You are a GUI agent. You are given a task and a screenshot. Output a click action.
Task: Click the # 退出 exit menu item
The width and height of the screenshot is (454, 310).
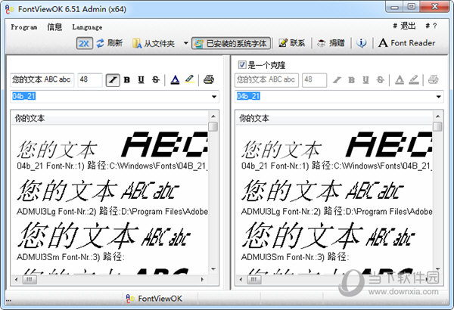coord(405,26)
